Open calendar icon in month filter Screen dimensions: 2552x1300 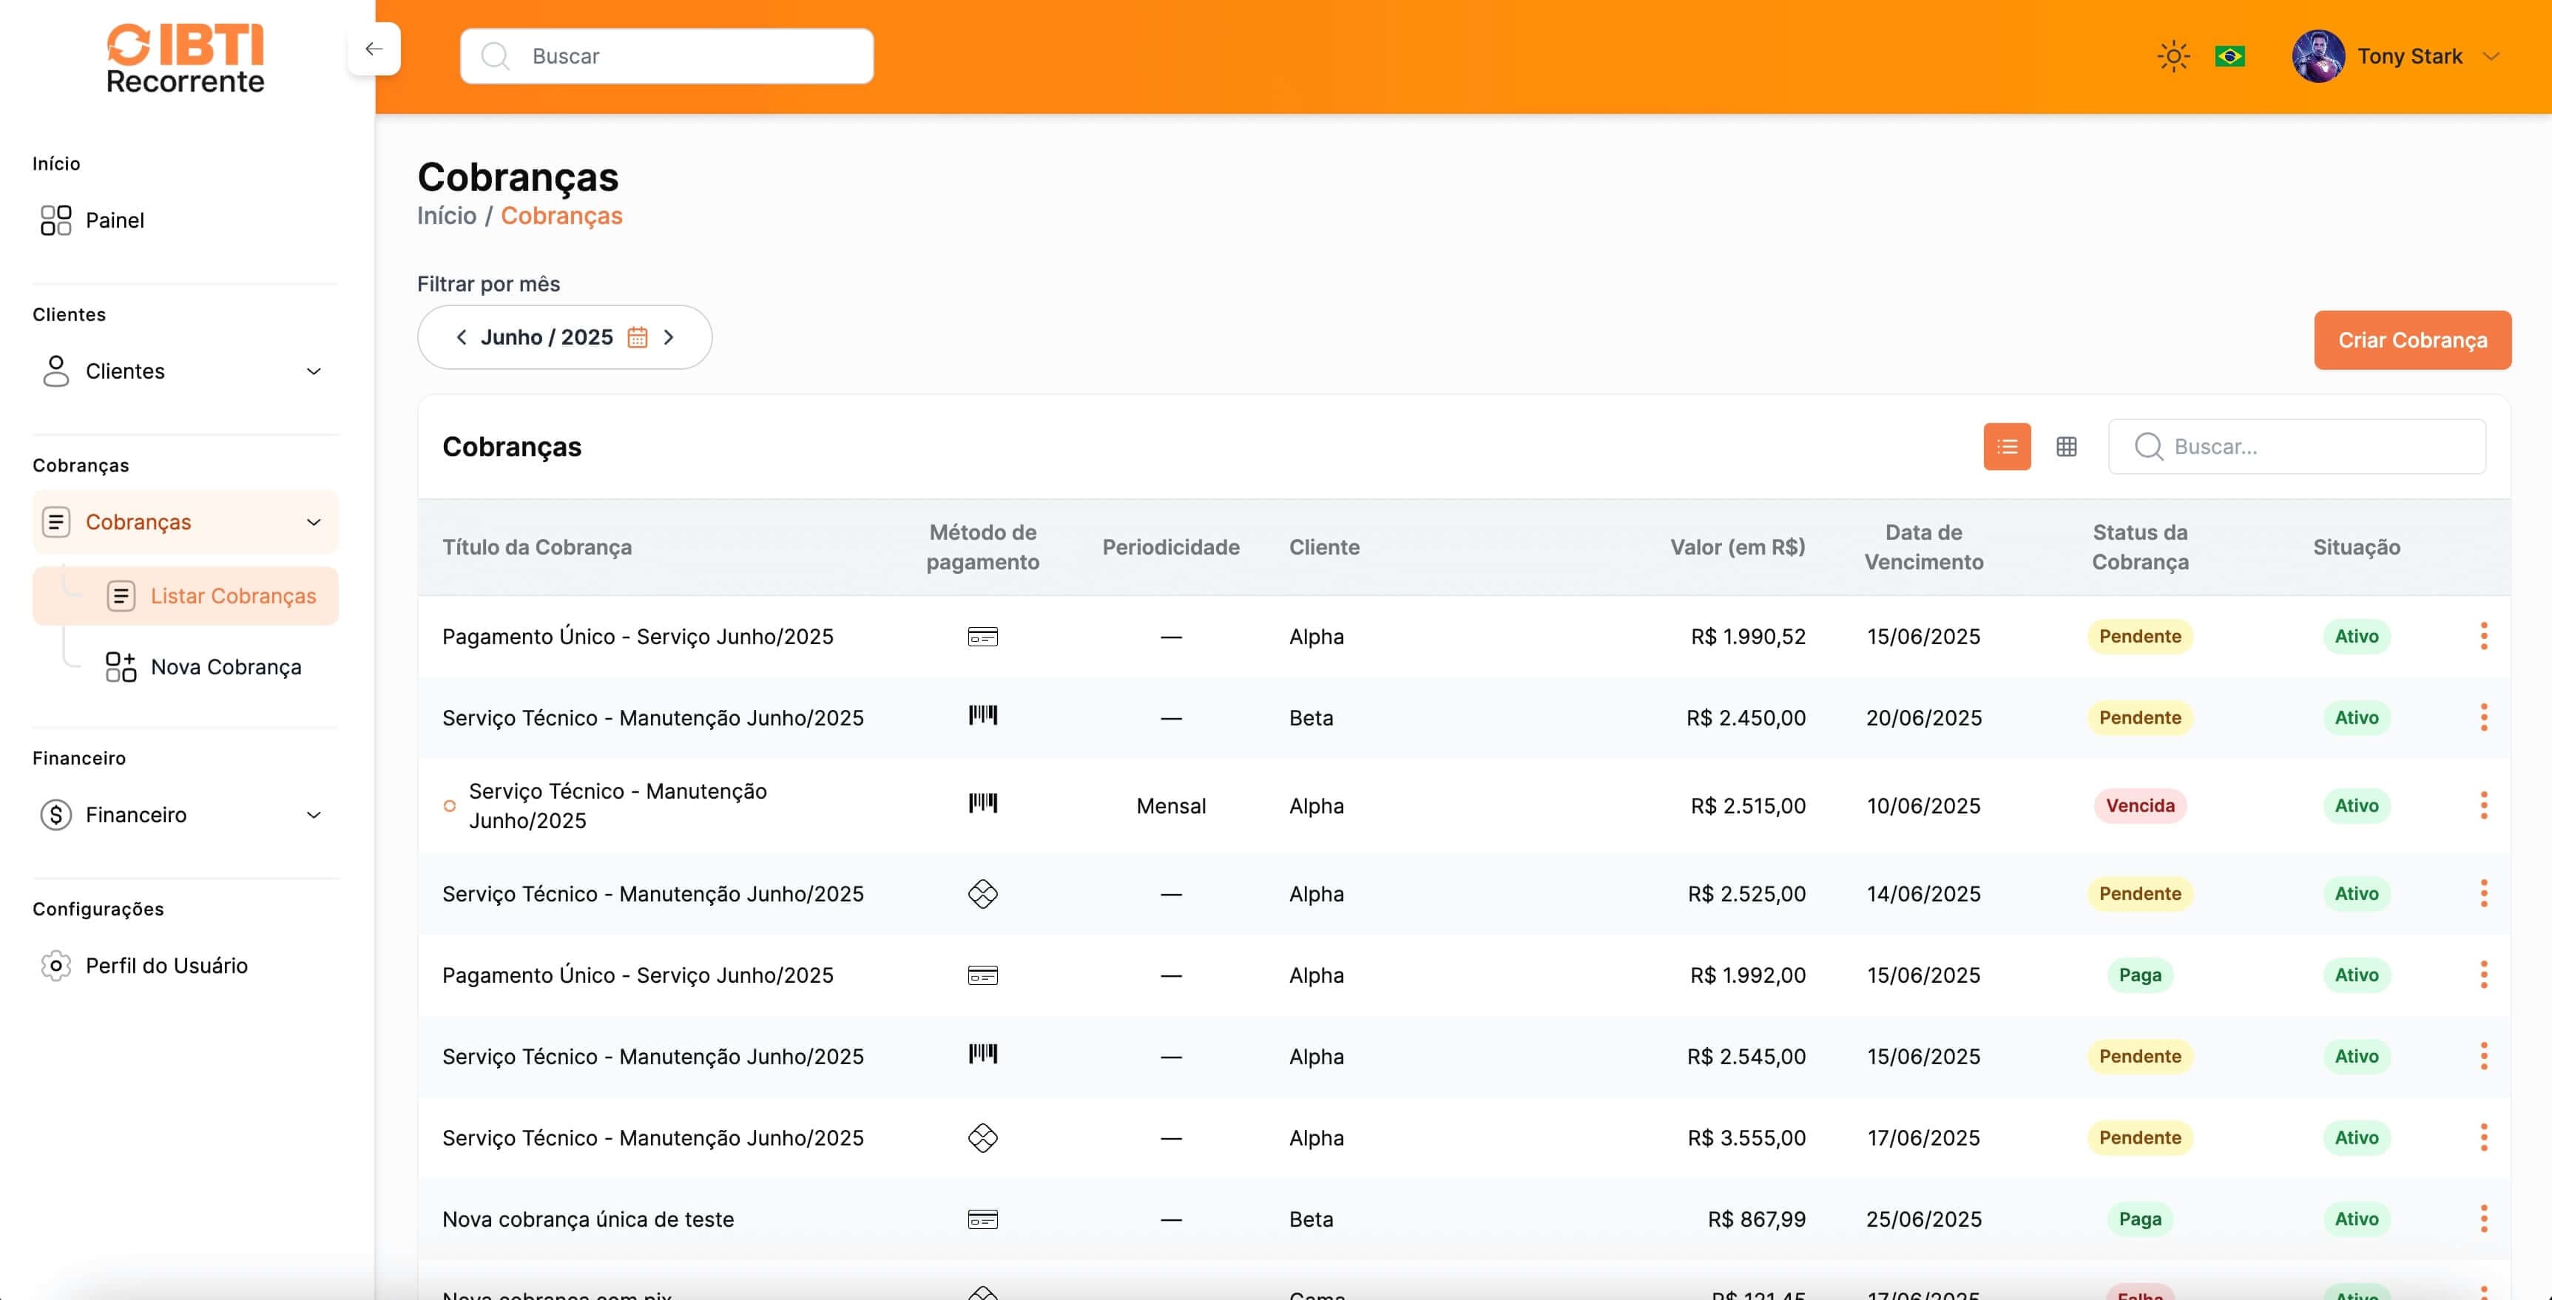pyautogui.click(x=637, y=338)
